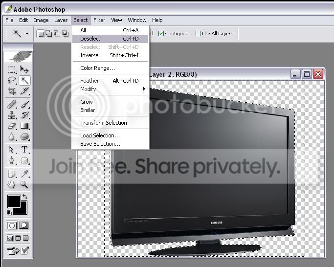Expand the Modify submenu
The image size is (334, 267).
(x=110, y=89)
